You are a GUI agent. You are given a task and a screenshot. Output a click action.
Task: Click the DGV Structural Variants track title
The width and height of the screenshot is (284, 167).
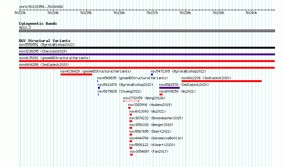tap(45, 41)
